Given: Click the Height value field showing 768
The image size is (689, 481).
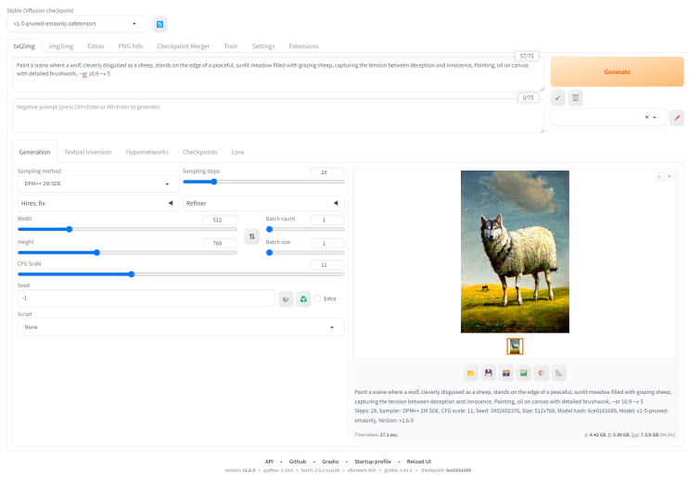Looking at the screenshot, I should [x=220, y=243].
